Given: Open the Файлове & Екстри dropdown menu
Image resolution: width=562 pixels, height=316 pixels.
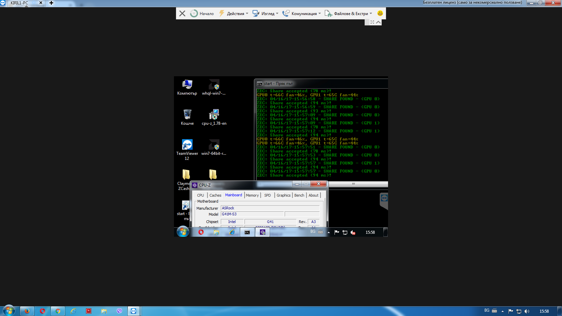Looking at the screenshot, I should click(348, 13).
